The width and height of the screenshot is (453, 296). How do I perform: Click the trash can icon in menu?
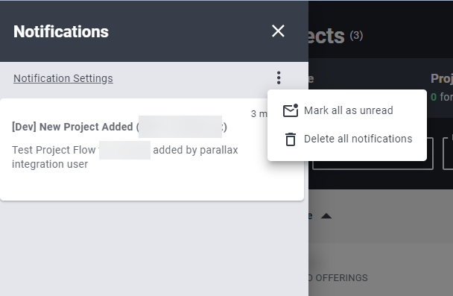tap(291, 139)
